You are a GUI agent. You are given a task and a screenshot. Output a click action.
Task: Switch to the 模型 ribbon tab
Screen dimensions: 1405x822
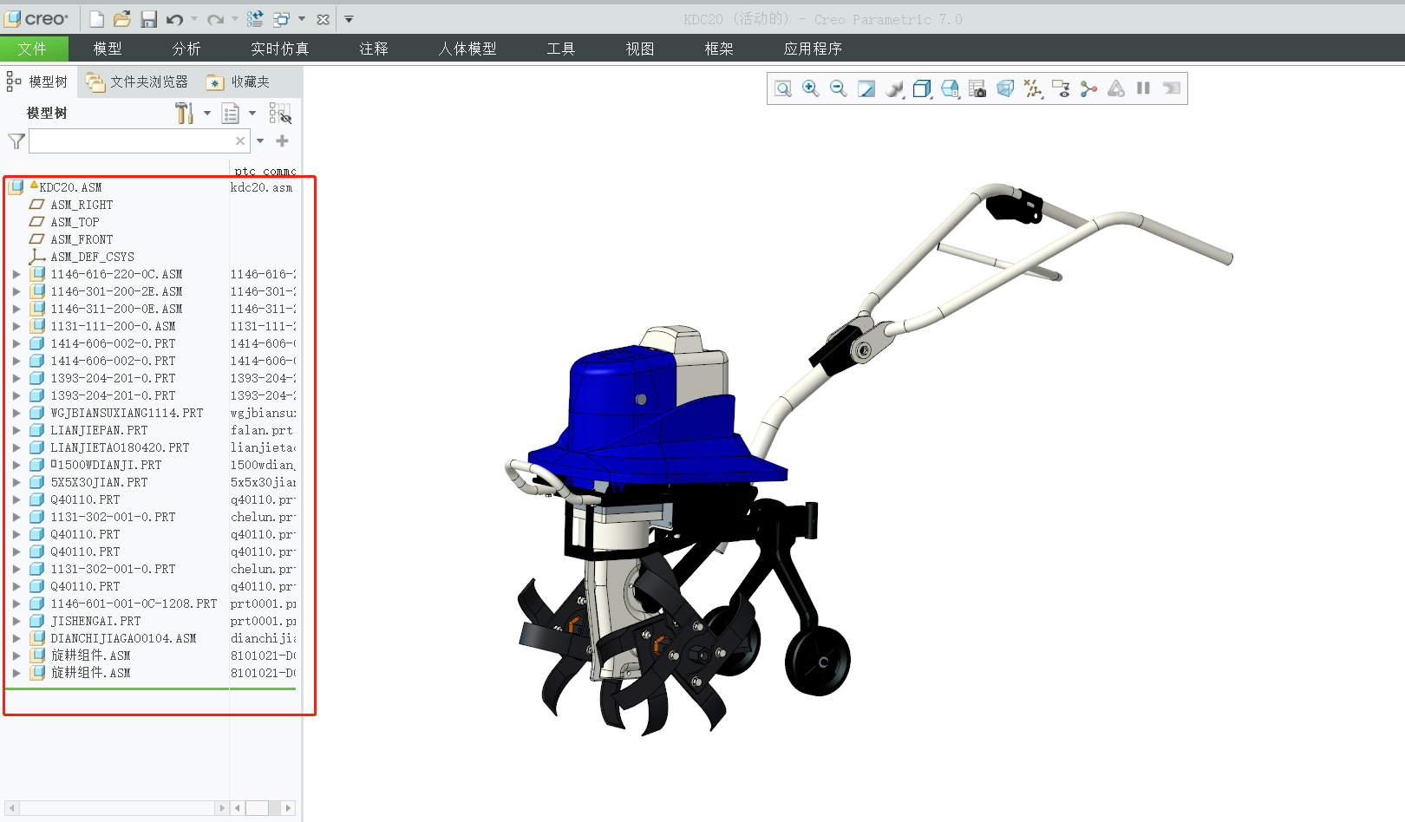point(108,49)
